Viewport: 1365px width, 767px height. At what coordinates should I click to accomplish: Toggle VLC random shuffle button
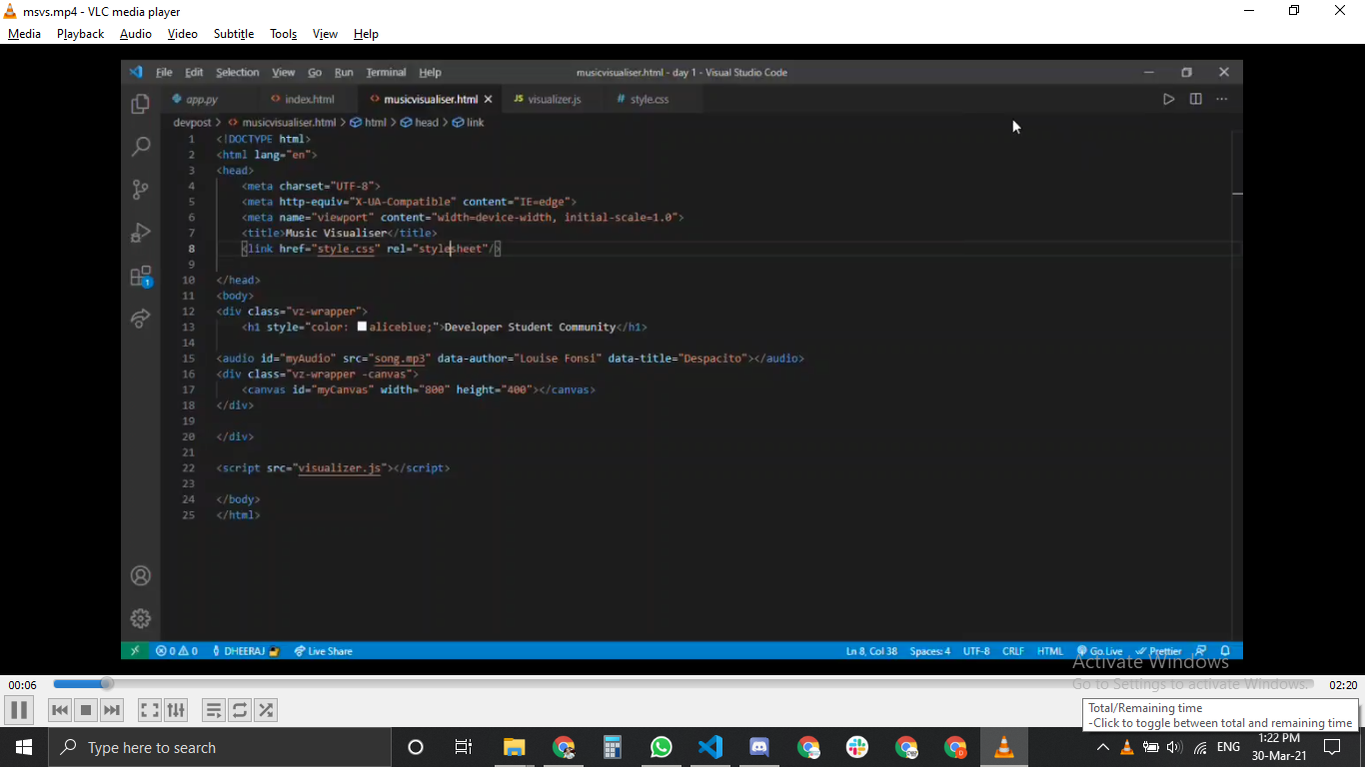point(266,710)
